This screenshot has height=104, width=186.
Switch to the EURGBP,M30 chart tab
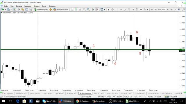[72, 93]
